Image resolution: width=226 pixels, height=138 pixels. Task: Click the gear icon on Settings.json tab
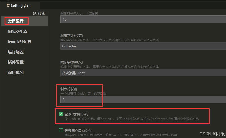(8, 5)
